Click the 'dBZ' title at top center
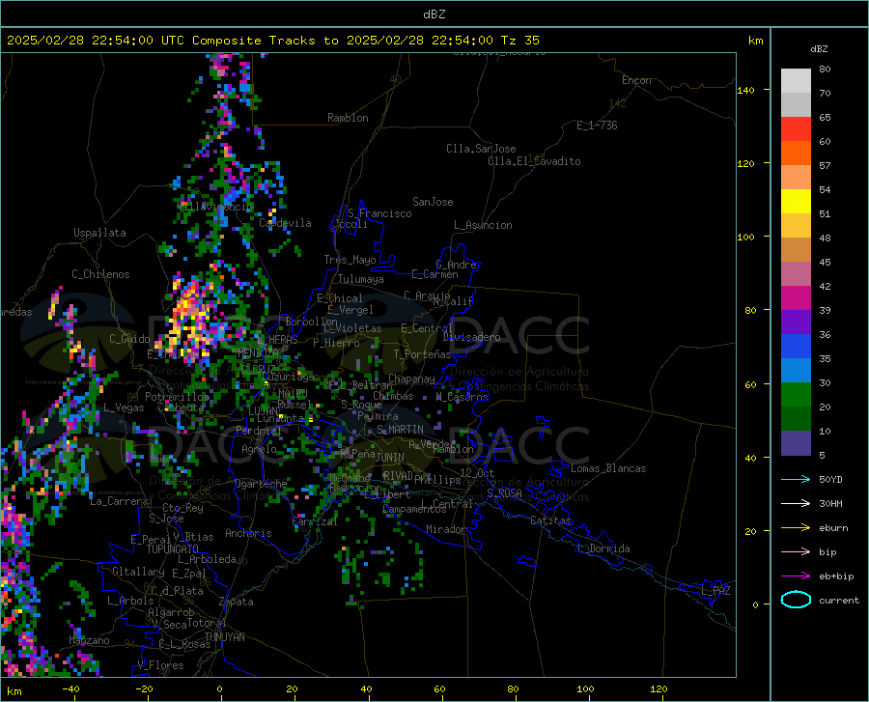Viewport: 869px width, 702px height. [434, 14]
